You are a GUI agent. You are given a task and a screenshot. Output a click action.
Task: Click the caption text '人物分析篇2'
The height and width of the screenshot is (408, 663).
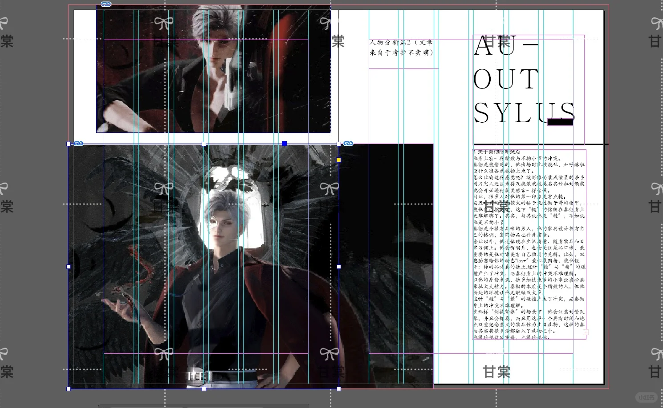390,43
